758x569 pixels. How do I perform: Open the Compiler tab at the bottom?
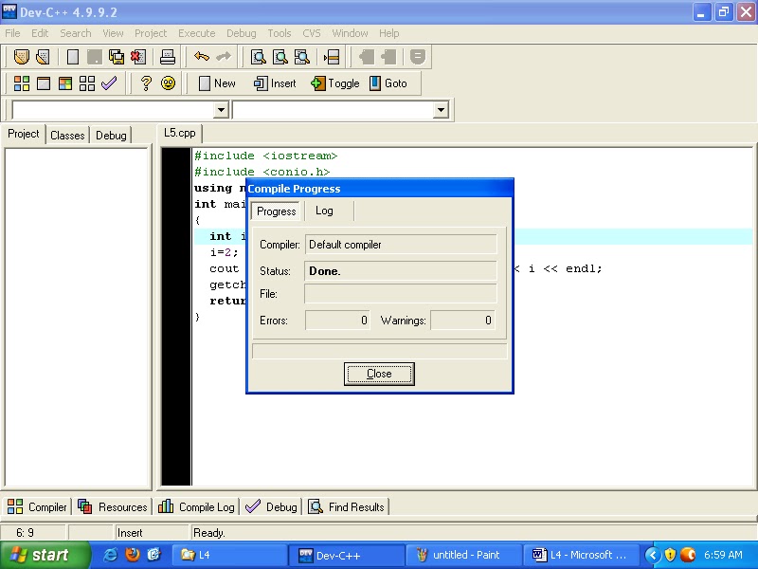(x=37, y=507)
